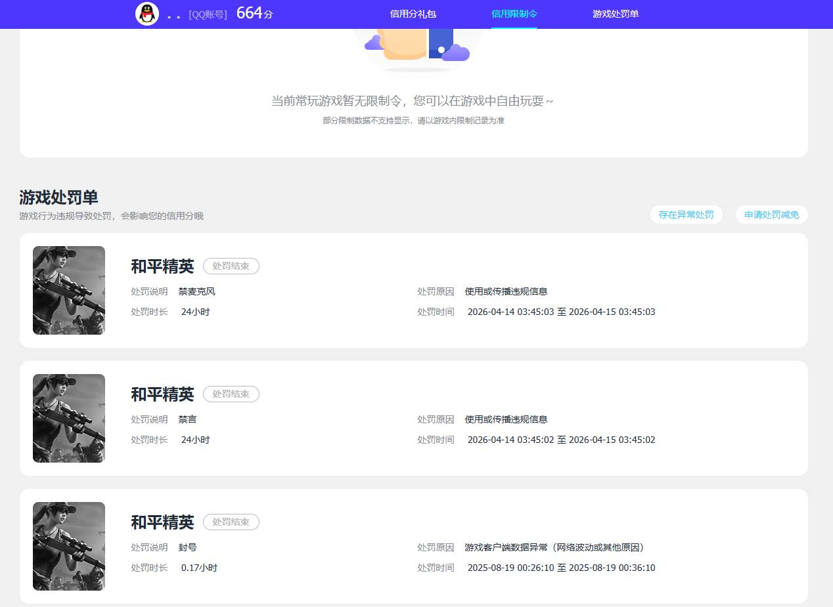Click 24小时 duration on 禁麦克风 card

pyautogui.click(x=195, y=312)
